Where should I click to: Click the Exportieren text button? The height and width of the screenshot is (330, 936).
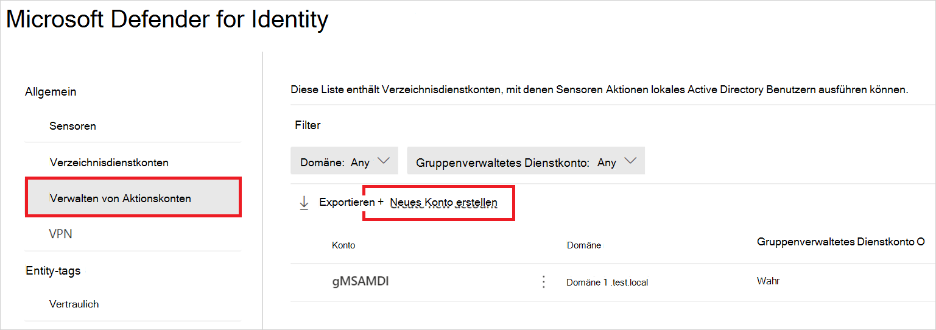[347, 202]
